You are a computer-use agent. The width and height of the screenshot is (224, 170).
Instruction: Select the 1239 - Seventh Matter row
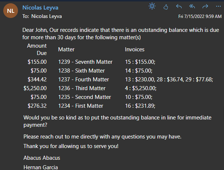85,62
